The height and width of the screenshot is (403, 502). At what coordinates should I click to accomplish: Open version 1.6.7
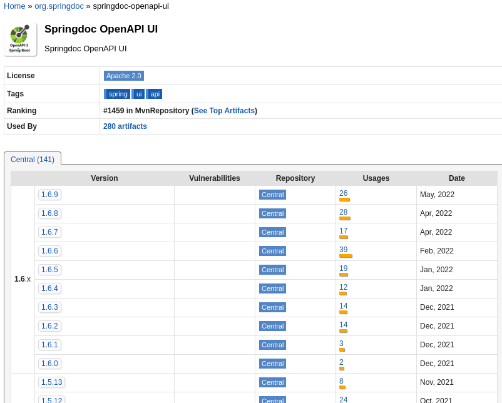tap(49, 232)
